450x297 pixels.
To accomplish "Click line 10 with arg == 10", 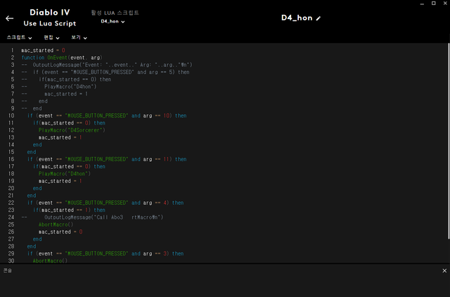I will click(107, 115).
